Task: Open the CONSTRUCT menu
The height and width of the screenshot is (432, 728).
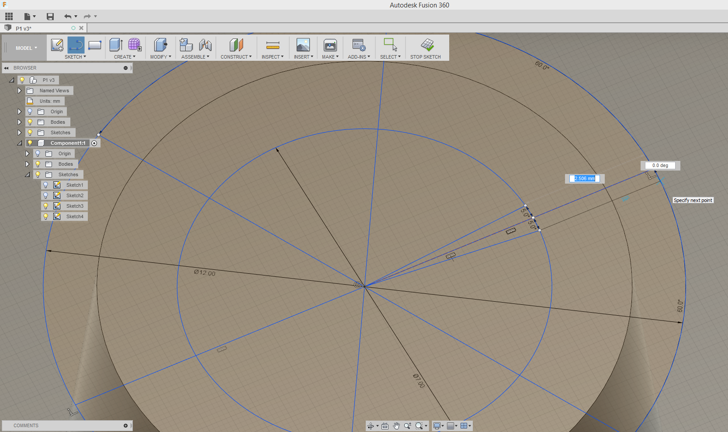Action: pyautogui.click(x=236, y=57)
